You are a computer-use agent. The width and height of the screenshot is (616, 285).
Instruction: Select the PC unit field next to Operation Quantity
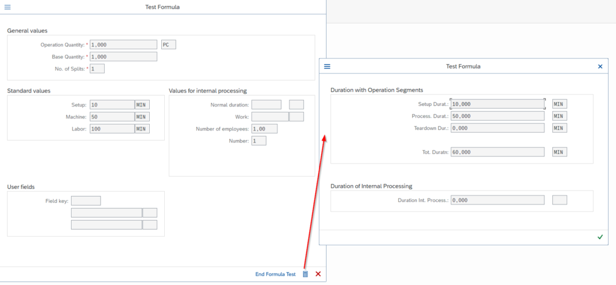168,44
